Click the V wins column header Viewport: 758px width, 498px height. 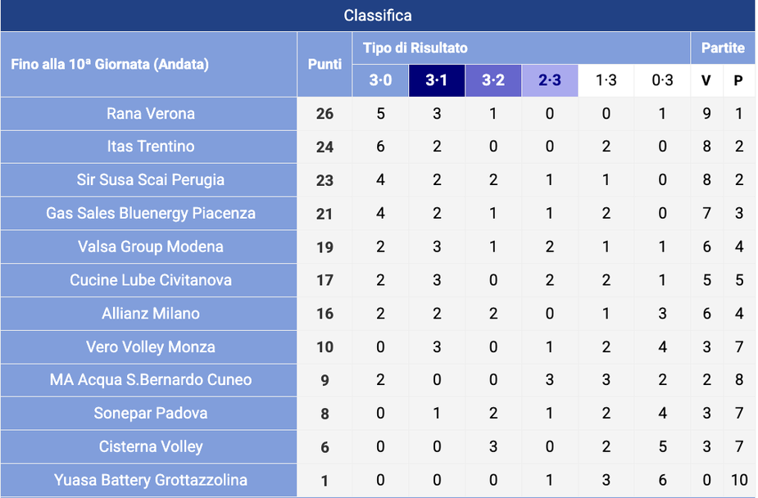pyautogui.click(x=706, y=80)
